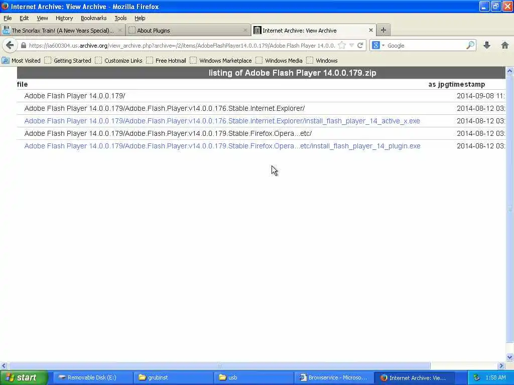This screenshot has height=385, width=514.
Task: Click the 'as jpg' column header
Action: [x=440, y=84]
